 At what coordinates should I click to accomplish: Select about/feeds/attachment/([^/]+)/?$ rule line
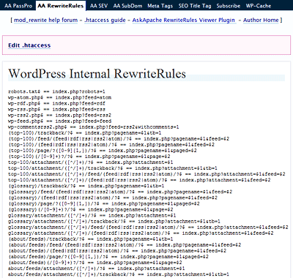click(x=97, y=268)
